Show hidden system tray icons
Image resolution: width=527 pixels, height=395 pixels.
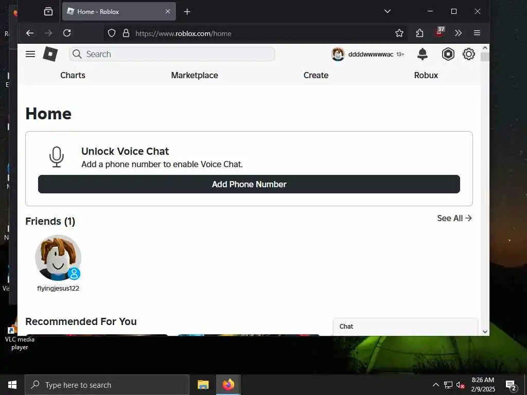coord(435,385)
